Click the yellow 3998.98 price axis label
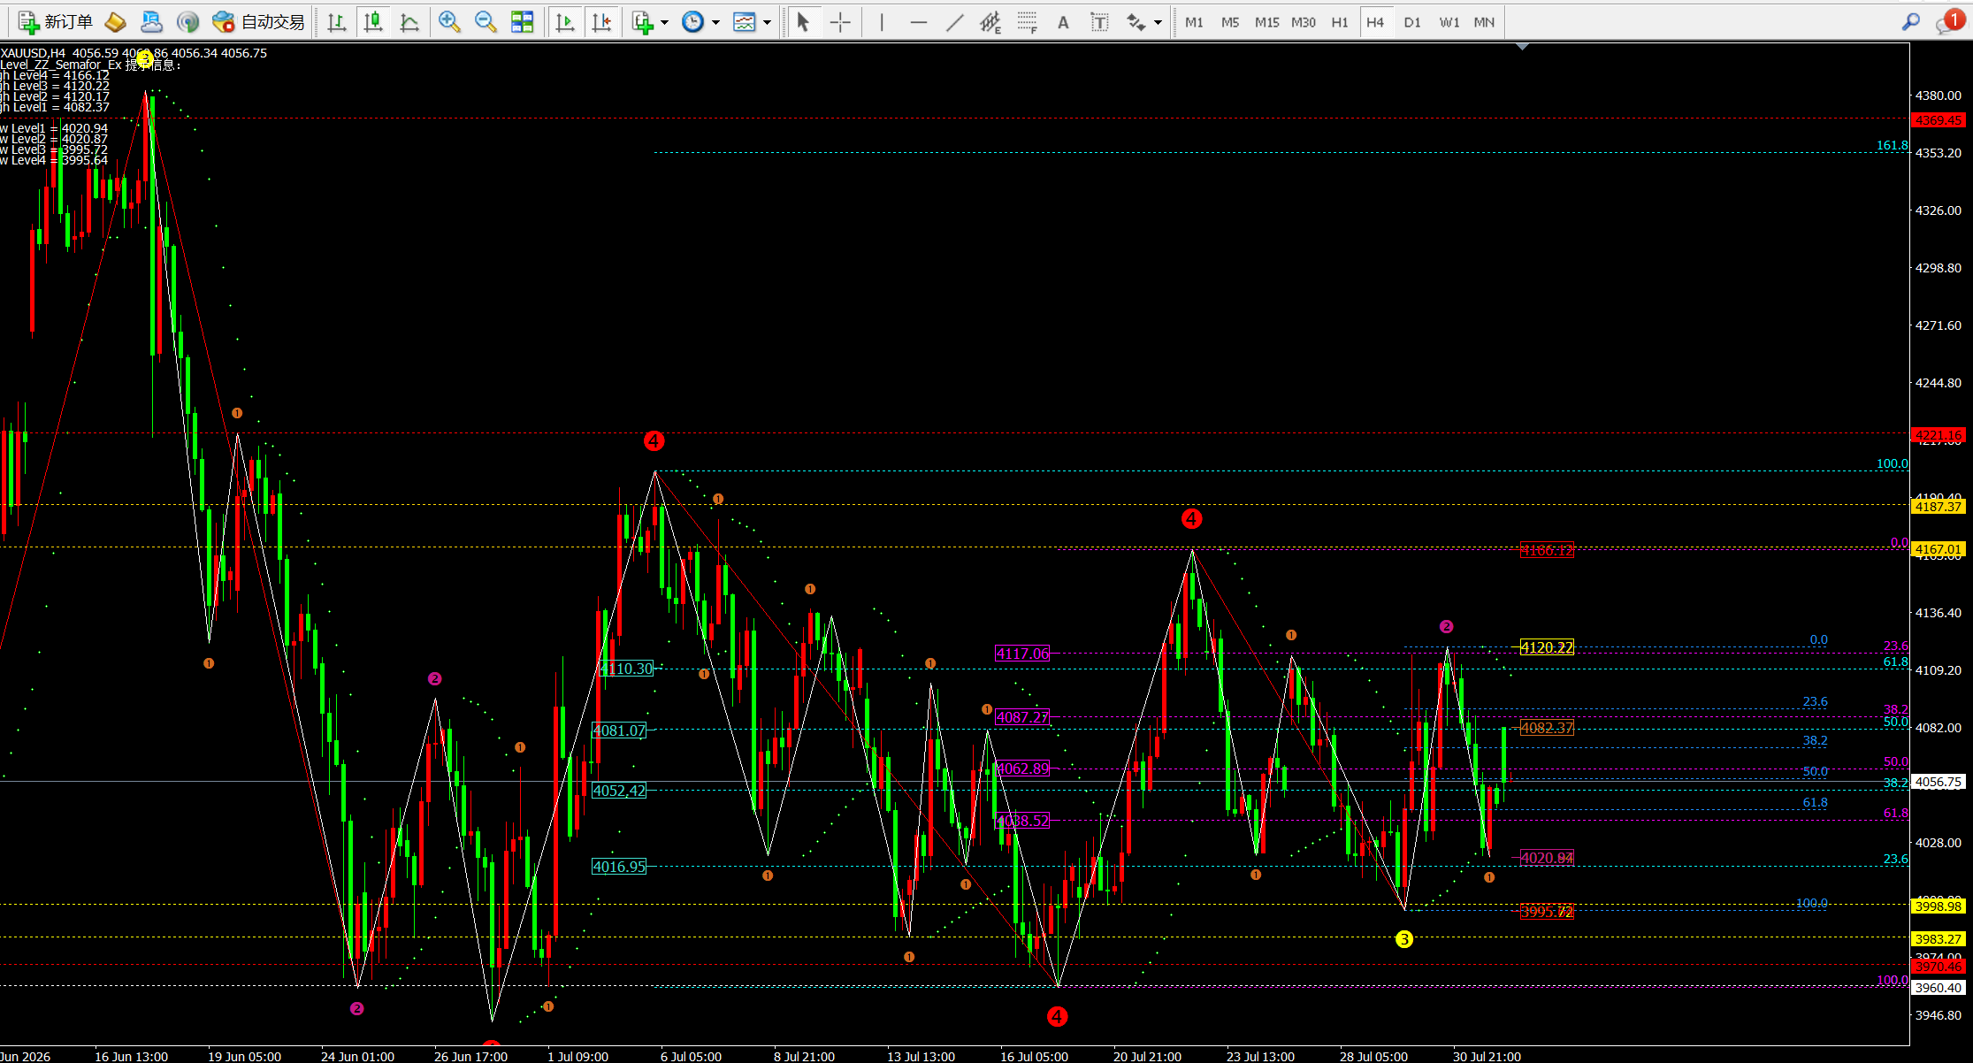This screenshot has height=1063, width=1973. (1938, 906)
